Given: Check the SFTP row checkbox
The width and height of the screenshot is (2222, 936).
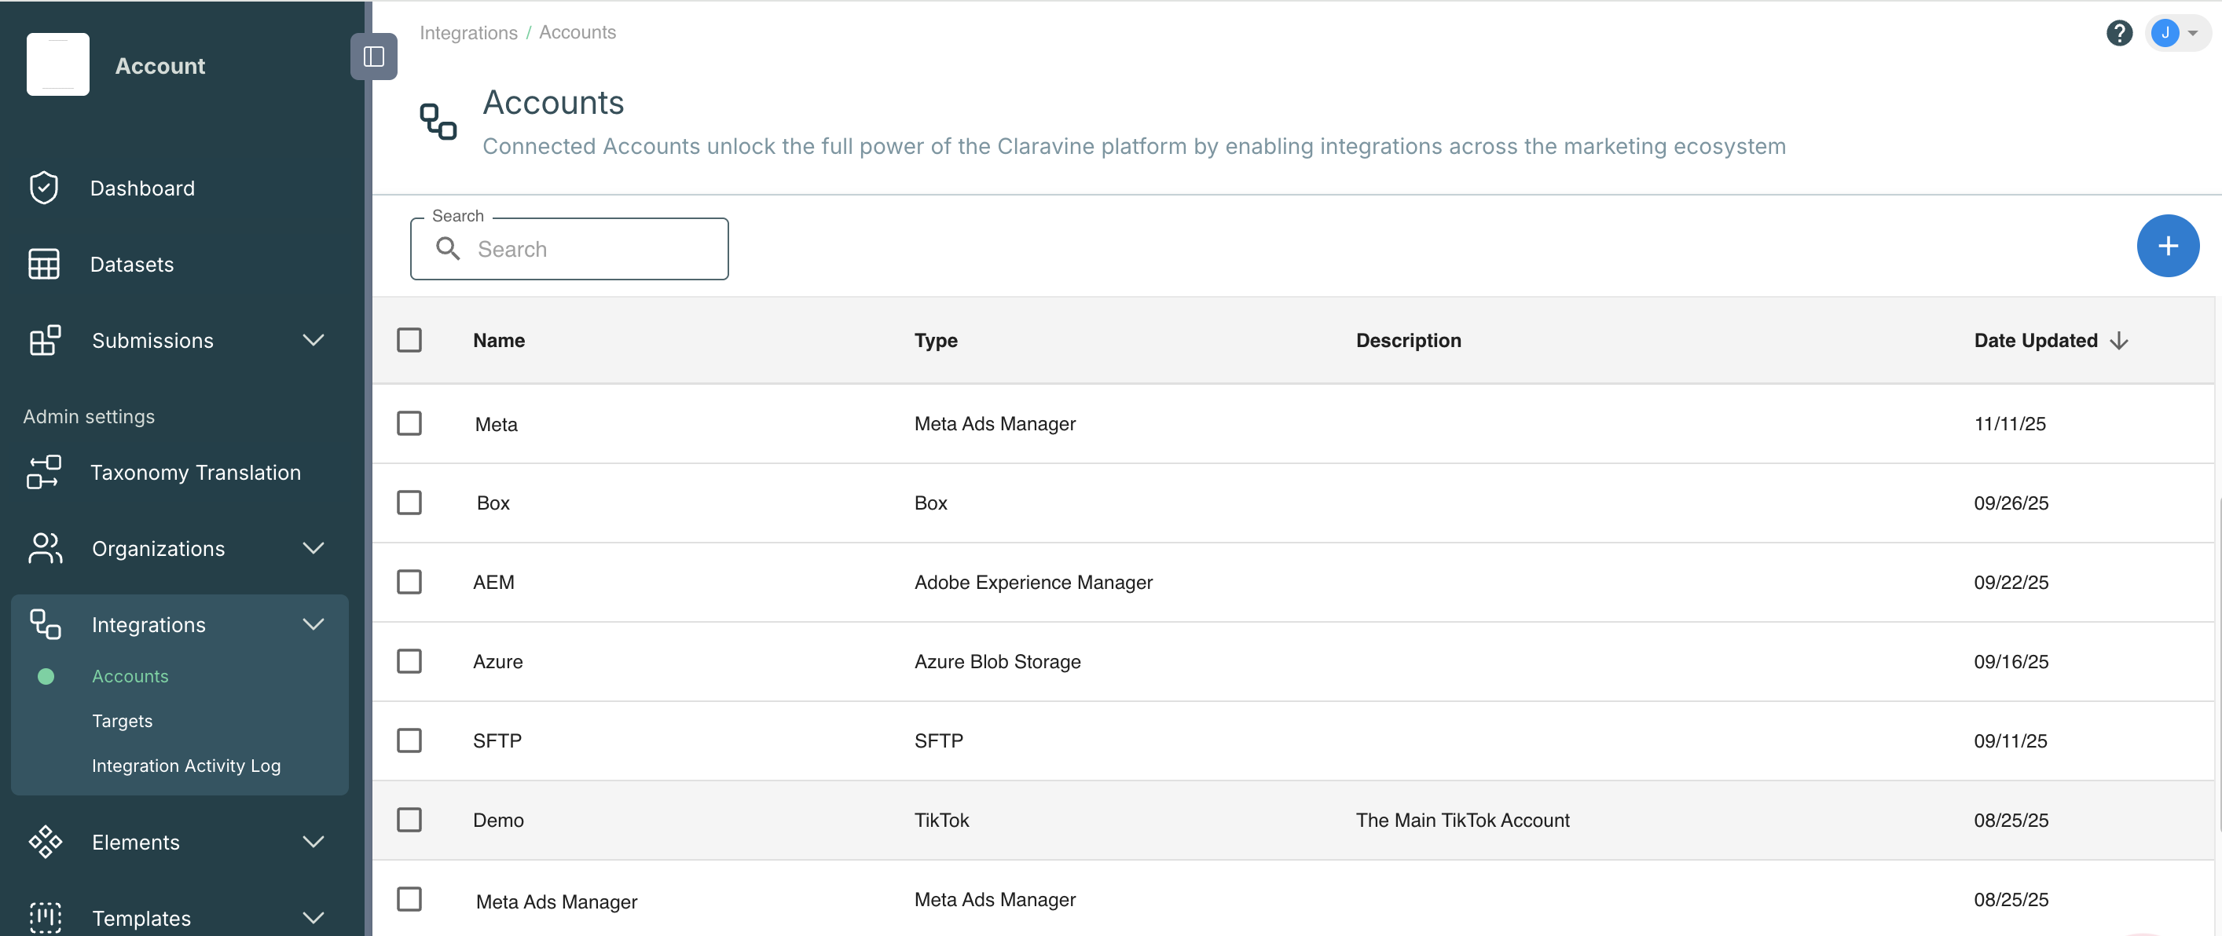Looking at the screenshot, I should 409,740.
